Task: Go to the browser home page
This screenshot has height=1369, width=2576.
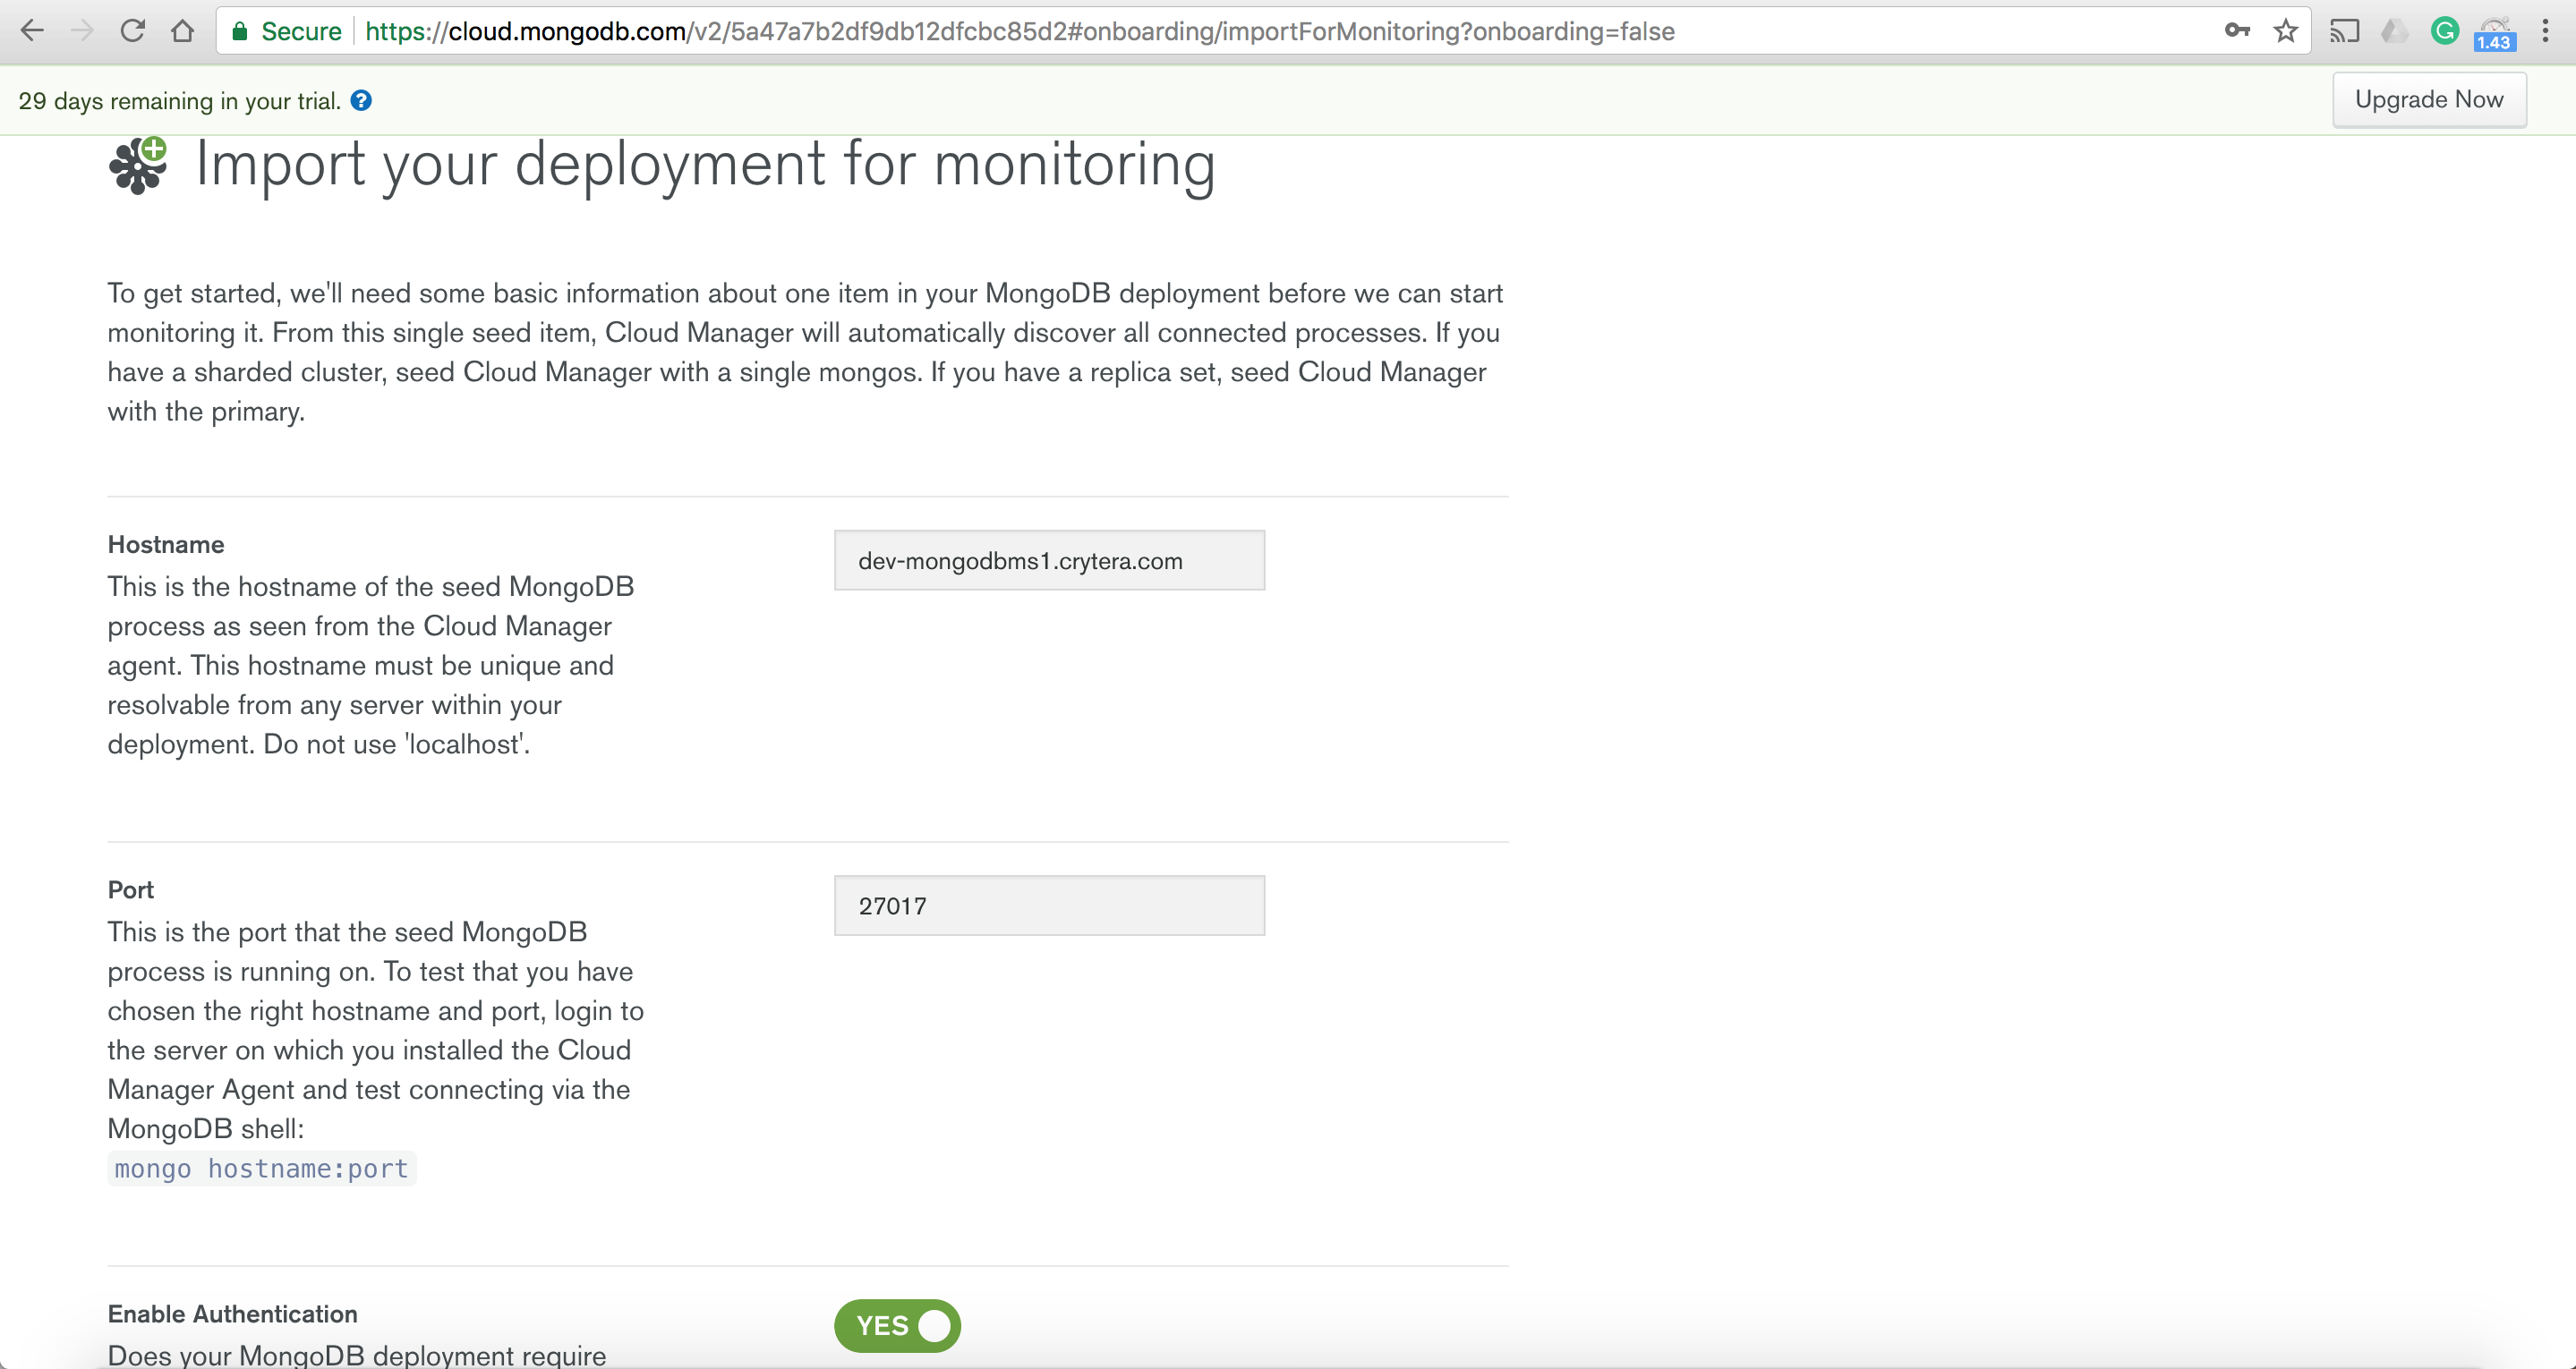Action: [182, 31]
